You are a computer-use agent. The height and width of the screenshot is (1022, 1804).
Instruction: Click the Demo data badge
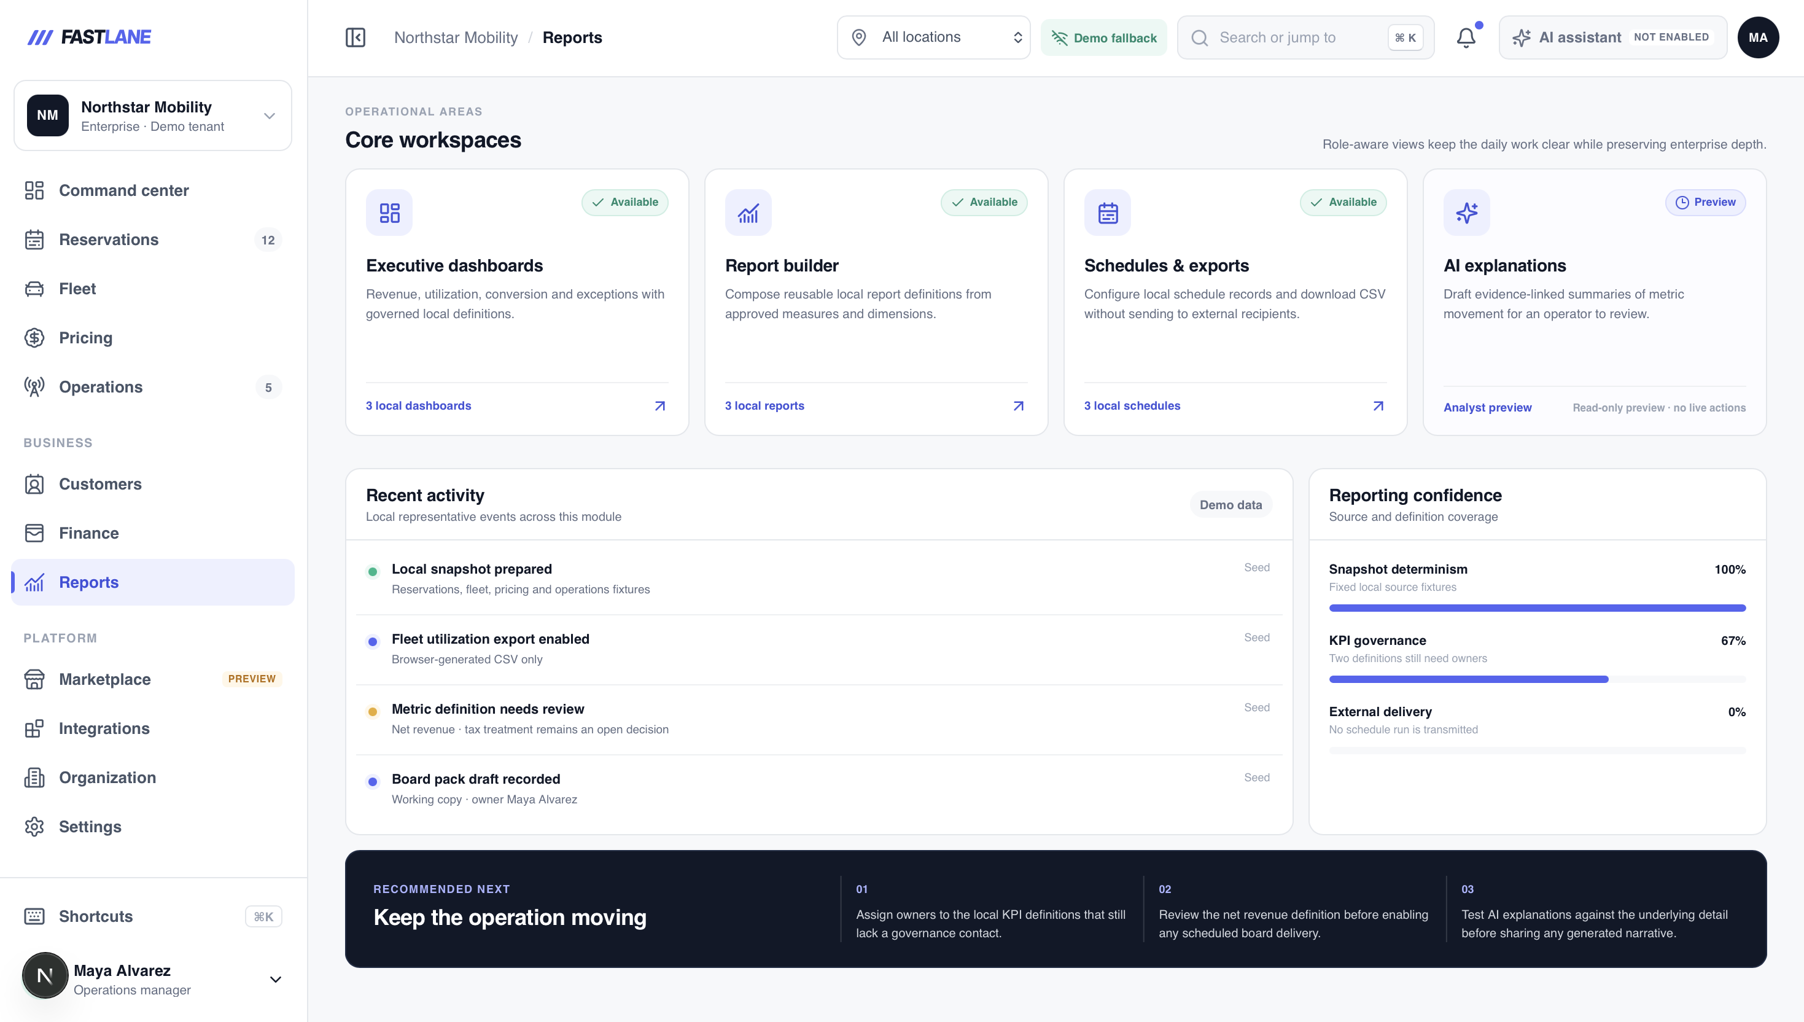pos(1230,505)
